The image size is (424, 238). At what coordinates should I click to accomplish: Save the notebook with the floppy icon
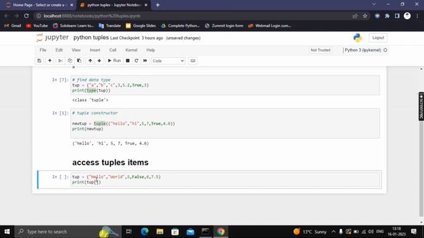pyautogui.click(x=40, y=61)
